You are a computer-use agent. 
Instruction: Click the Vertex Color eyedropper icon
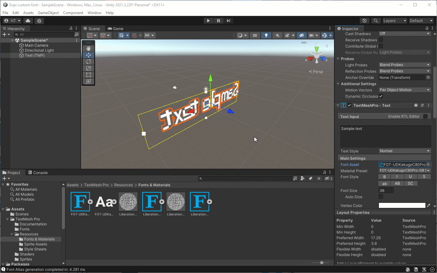[x=429, y=205]
